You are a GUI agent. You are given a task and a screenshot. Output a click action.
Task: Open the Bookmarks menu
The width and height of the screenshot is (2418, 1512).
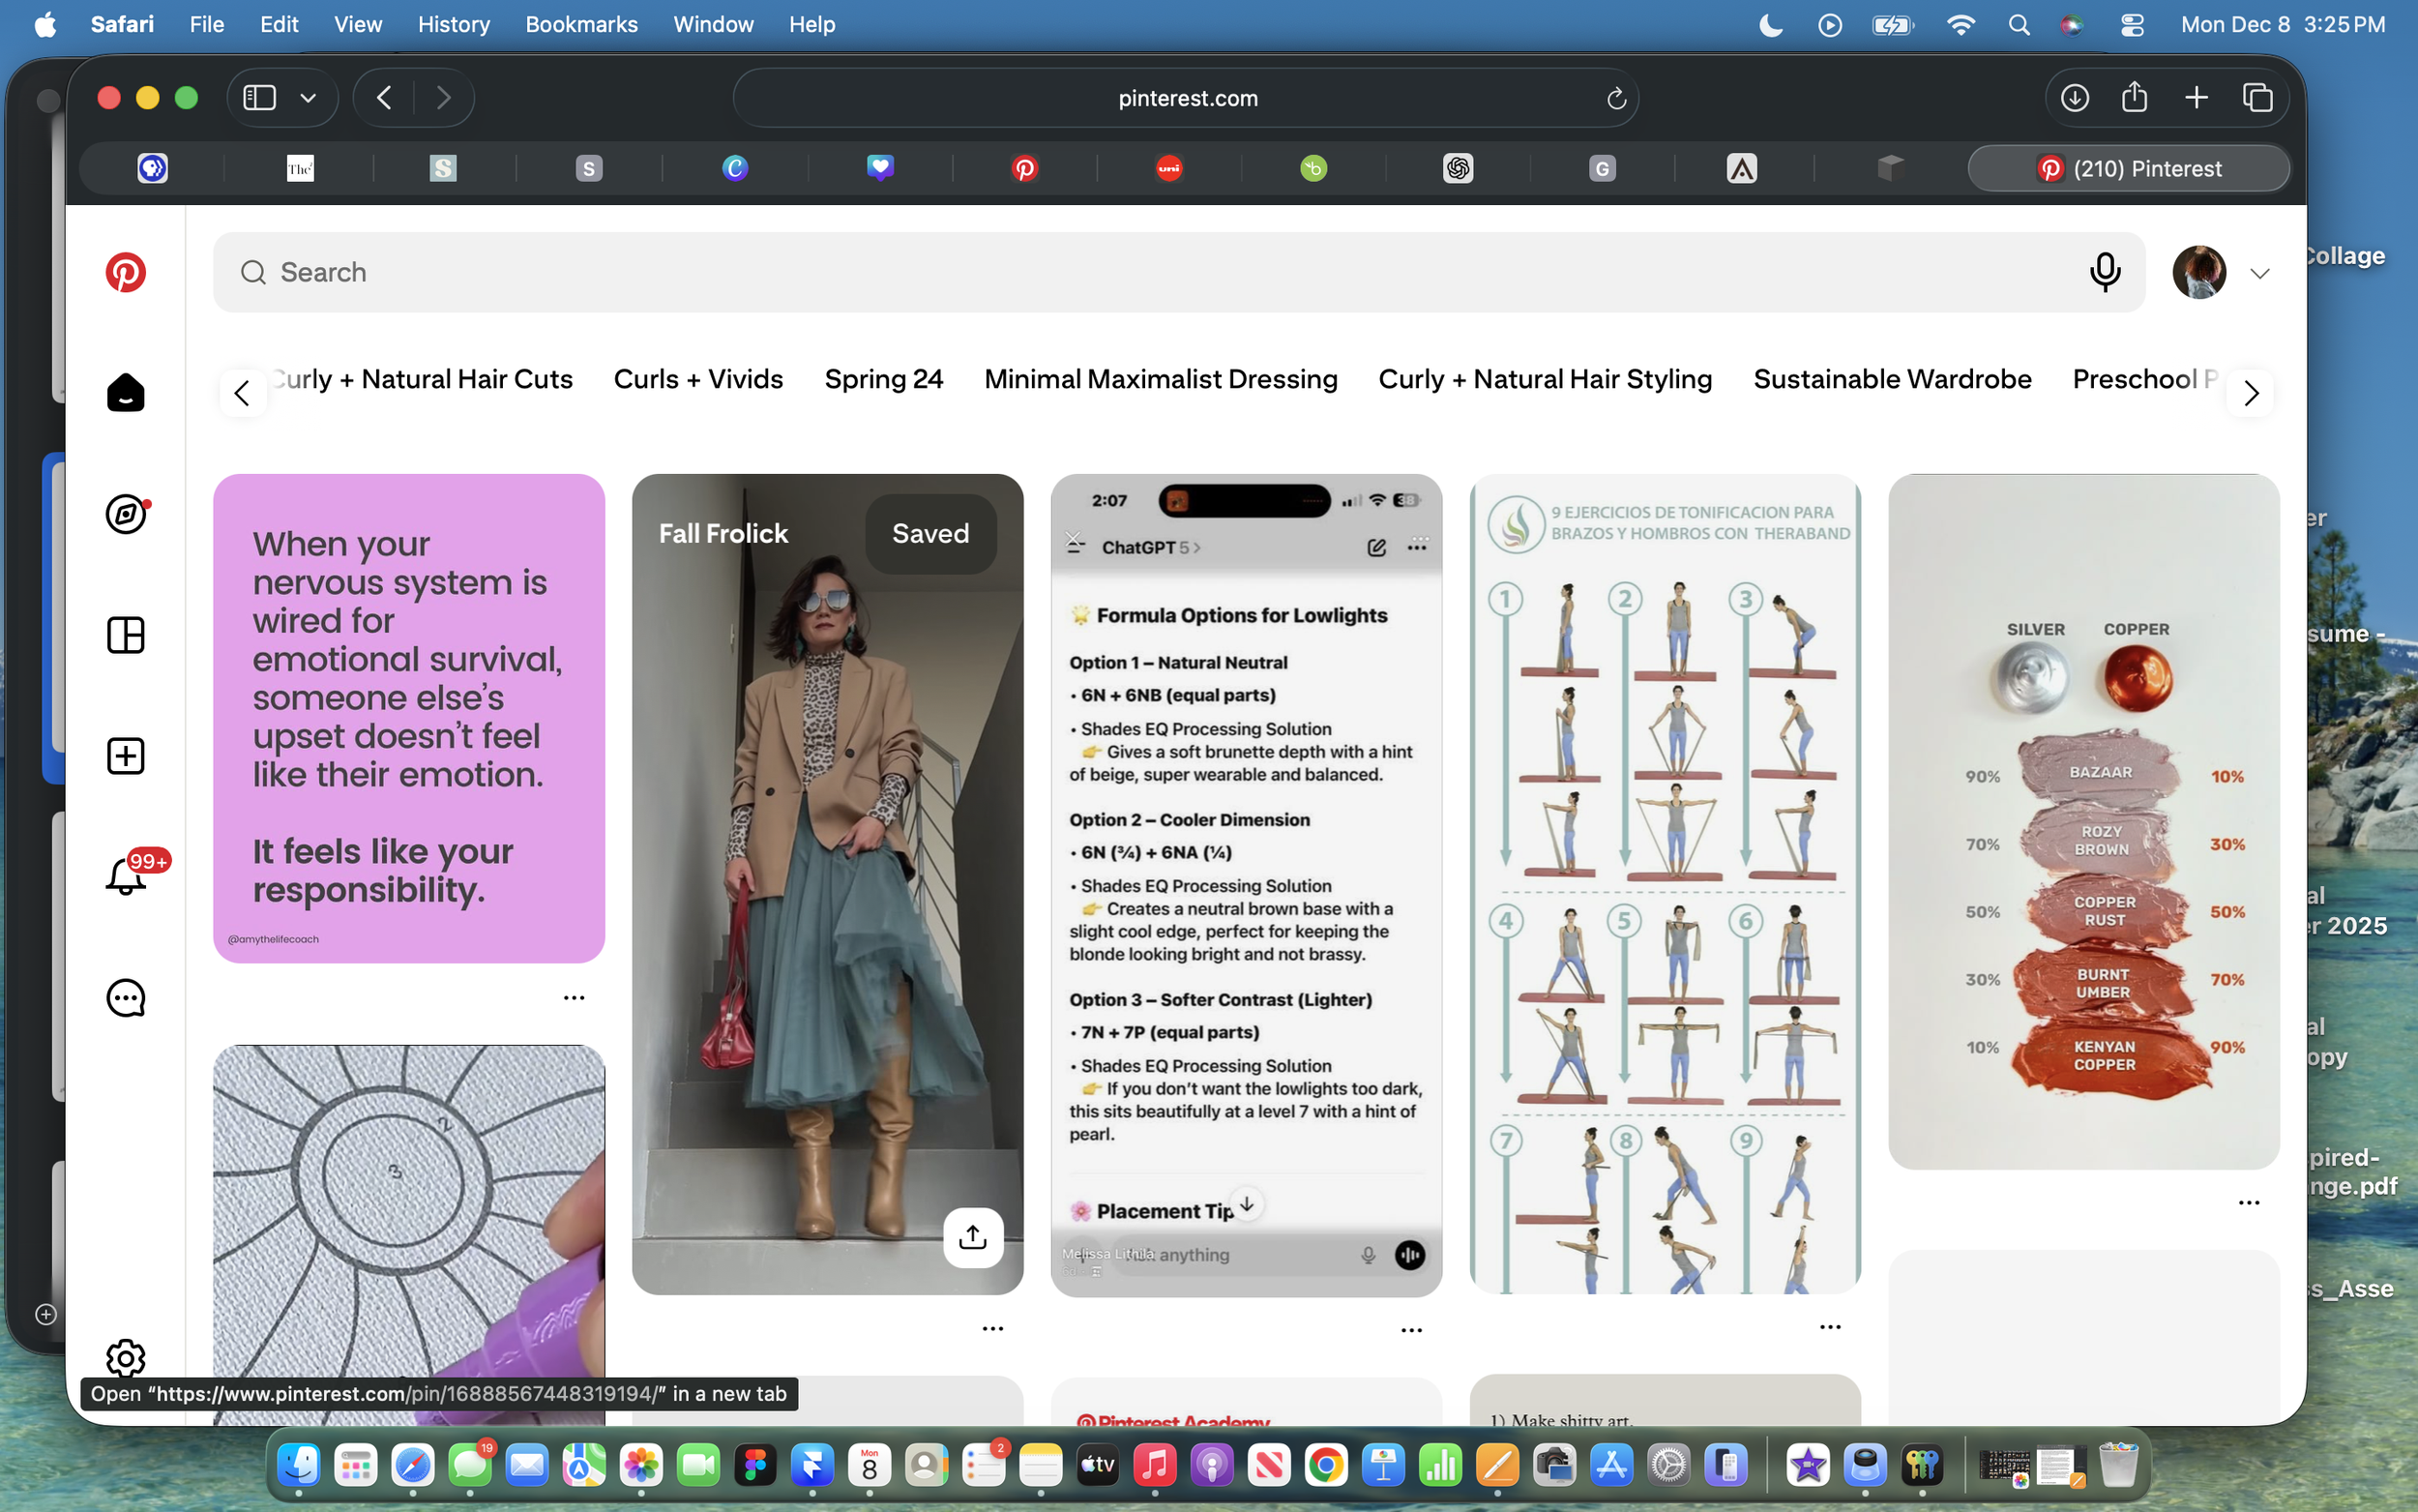pyautogui.click(x=580, y=24)
